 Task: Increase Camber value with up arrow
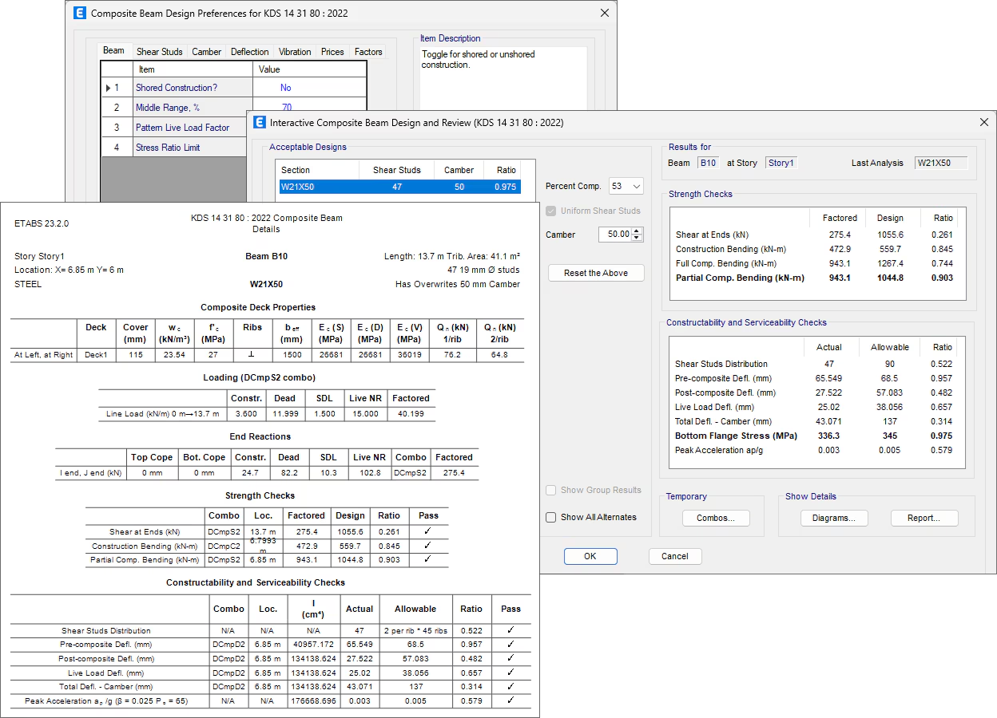(x=636, y=231)
